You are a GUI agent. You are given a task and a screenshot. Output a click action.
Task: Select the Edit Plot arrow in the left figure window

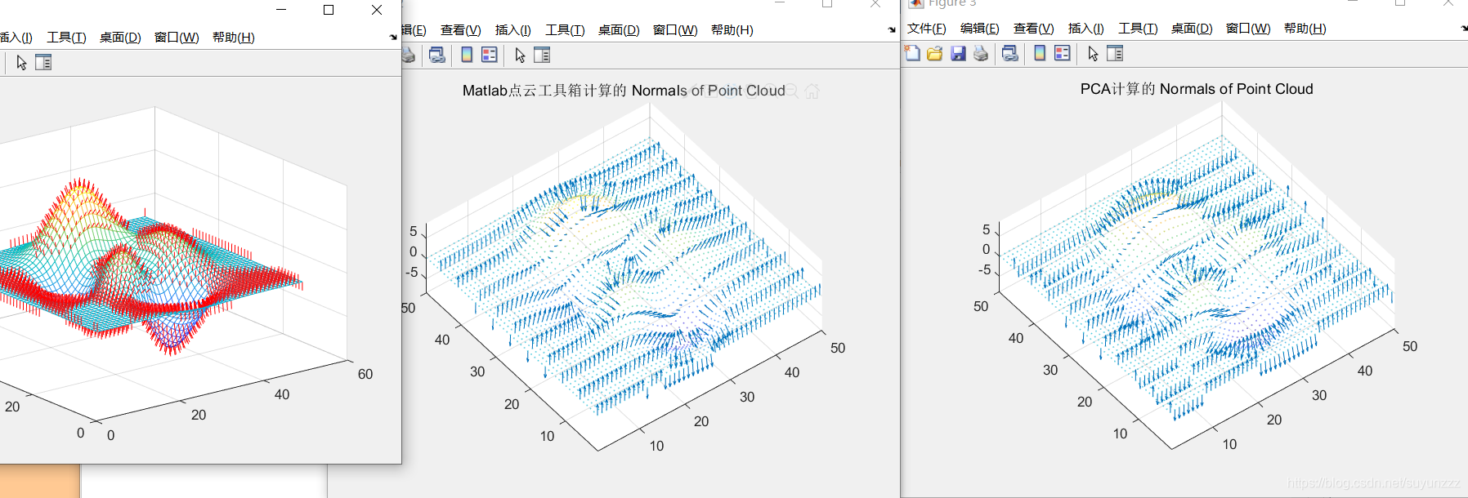point(22,63)
